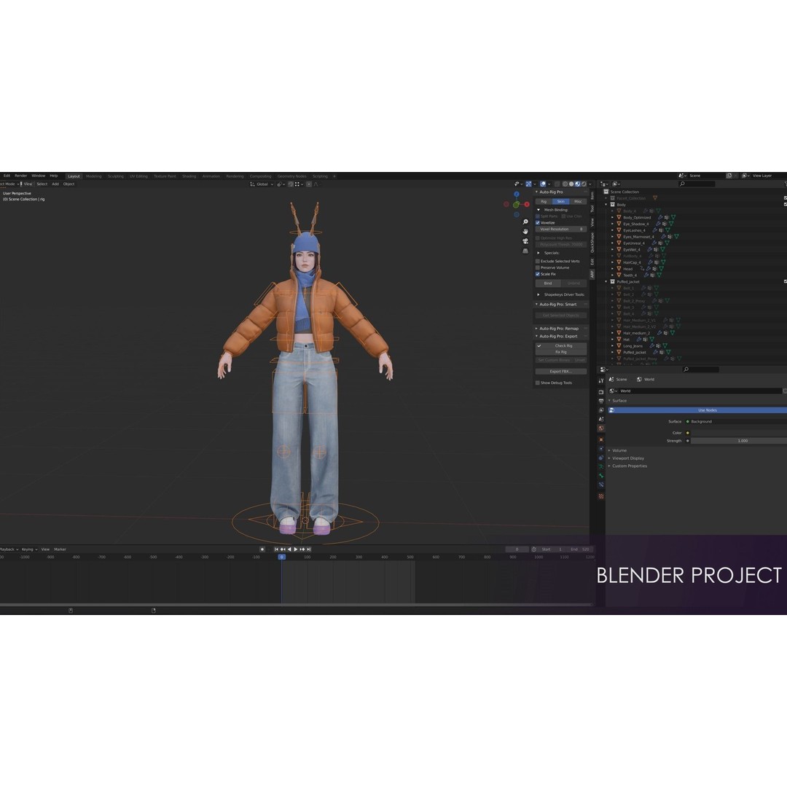Image resolution: width=787 pixels, height=787 pixels.
Task: Open the viewport Add menu
Action: pos(55,184)
